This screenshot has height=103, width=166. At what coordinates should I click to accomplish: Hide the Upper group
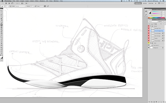point(149,43)
